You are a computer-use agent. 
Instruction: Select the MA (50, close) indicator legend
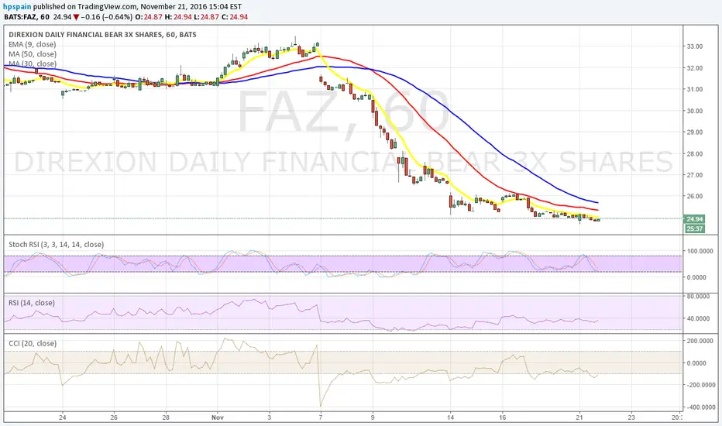coord(33,54)
